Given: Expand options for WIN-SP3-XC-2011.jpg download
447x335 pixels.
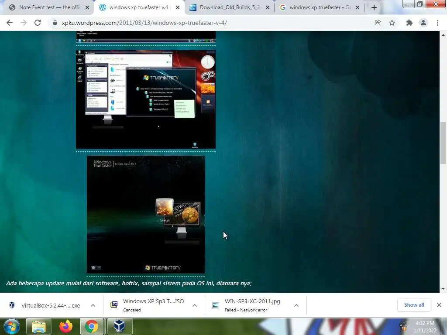Looking at the screenshot, I should click(296, 305).
